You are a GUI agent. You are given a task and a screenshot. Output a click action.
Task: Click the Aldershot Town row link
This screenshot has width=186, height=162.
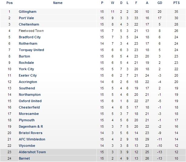pyautogui.click(x=32, y=152)
